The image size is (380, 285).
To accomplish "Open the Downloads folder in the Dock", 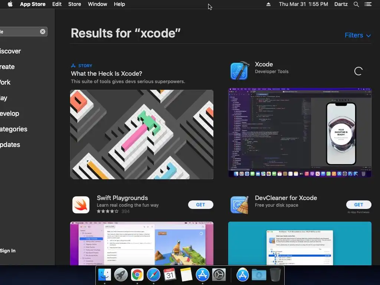I will point(259,275).
